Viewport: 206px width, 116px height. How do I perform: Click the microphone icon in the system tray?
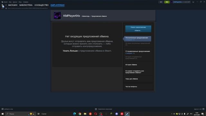[x=184, y=114]
